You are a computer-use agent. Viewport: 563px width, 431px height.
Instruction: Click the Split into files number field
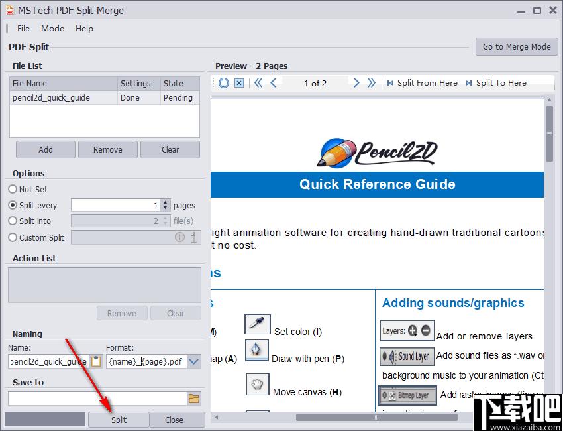point(116,221)
